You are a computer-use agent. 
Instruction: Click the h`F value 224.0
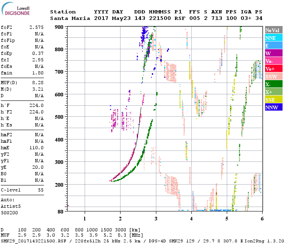[37, 105]
